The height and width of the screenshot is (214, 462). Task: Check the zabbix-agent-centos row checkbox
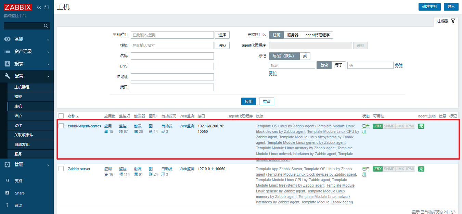(x=61, y=126)
